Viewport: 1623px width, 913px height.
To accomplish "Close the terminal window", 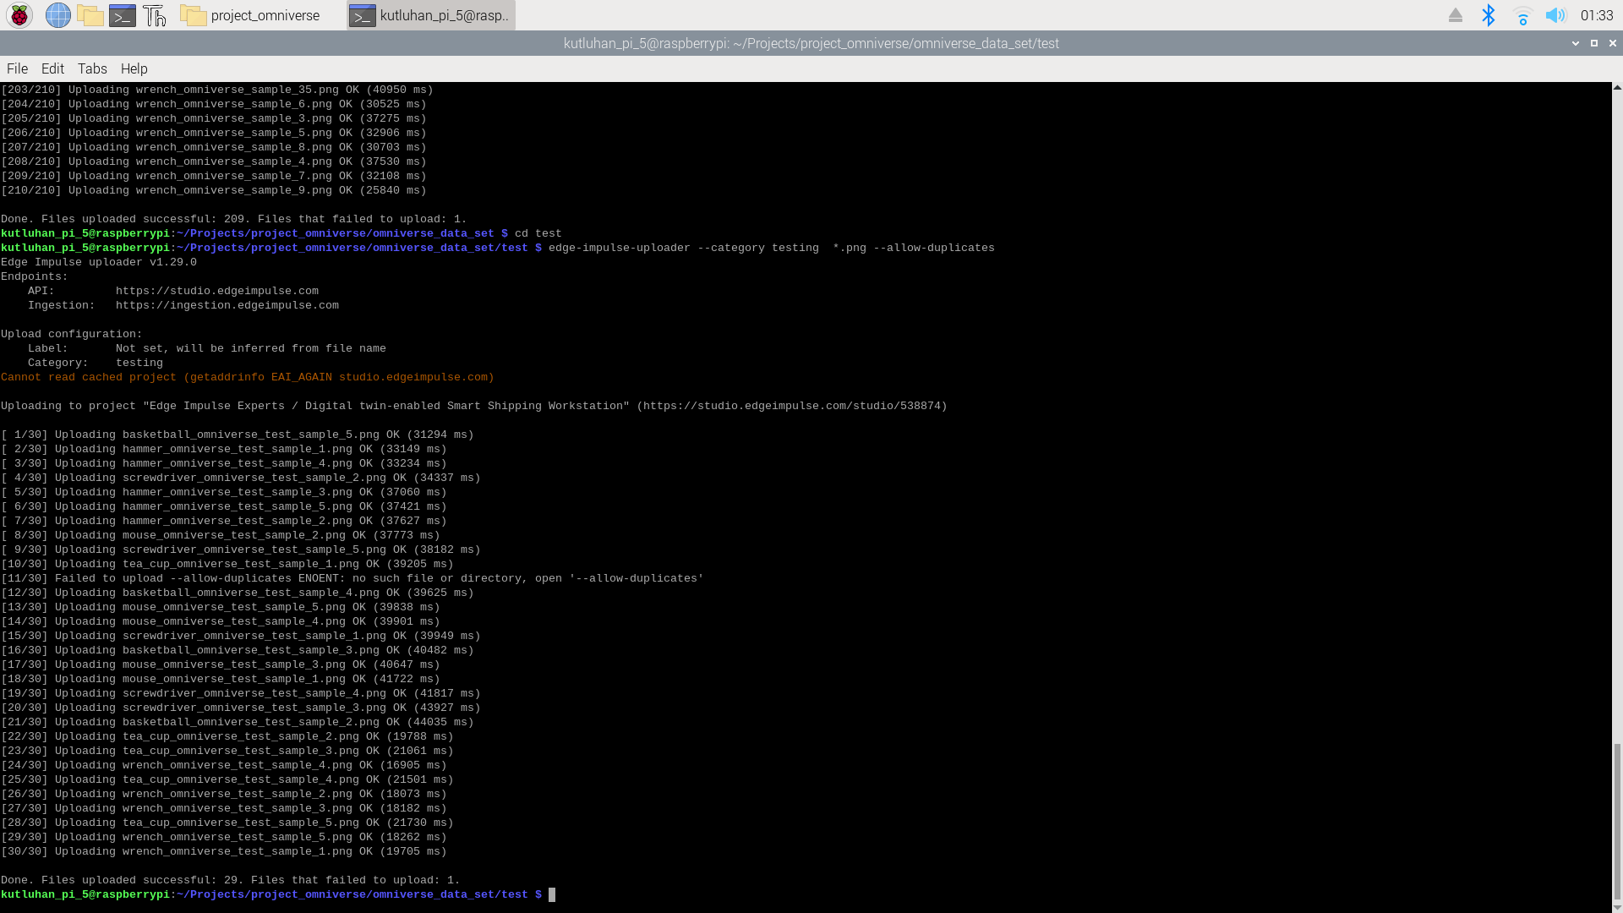I will (1613, 43).
